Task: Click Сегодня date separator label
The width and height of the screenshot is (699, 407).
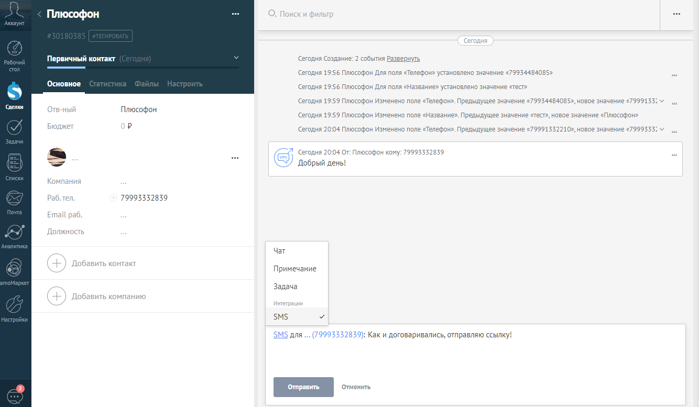Action: coord(475,40)
